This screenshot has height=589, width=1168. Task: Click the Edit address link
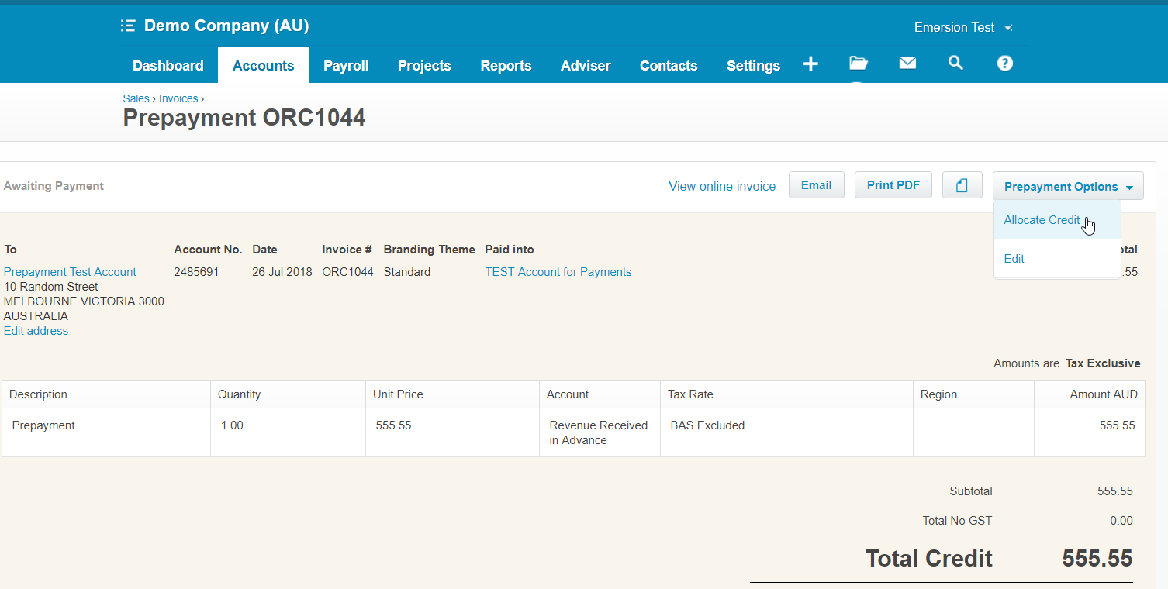(36, 331)
